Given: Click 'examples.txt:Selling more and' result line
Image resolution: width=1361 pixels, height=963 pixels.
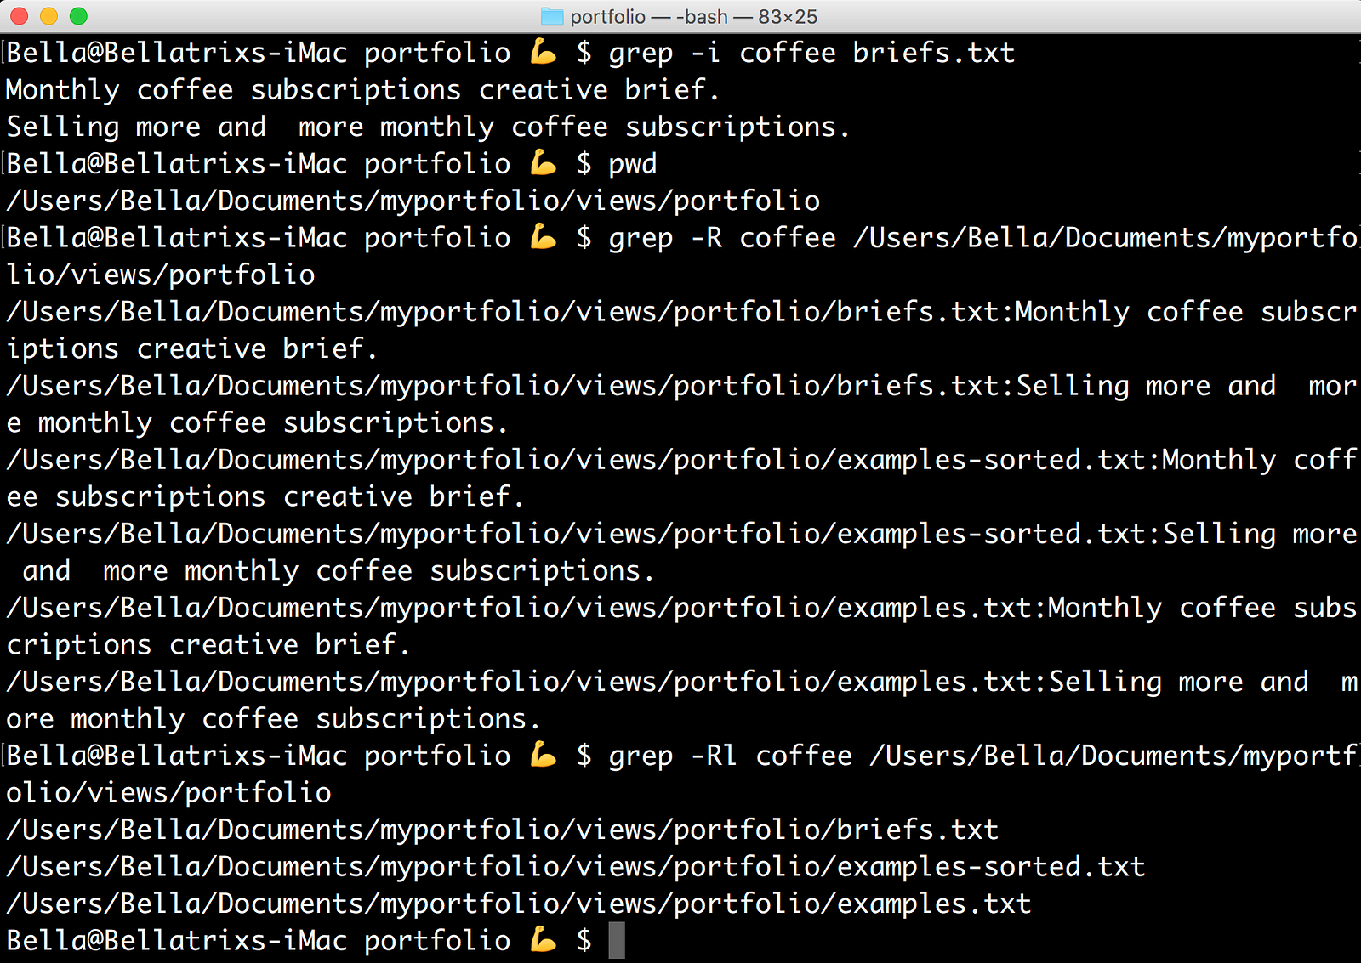Looking at the screenshot, I should tap(681, 682).
